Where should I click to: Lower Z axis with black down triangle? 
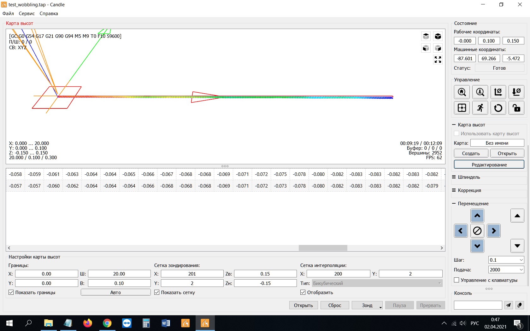pyautogui.click(x=517, y=246)
